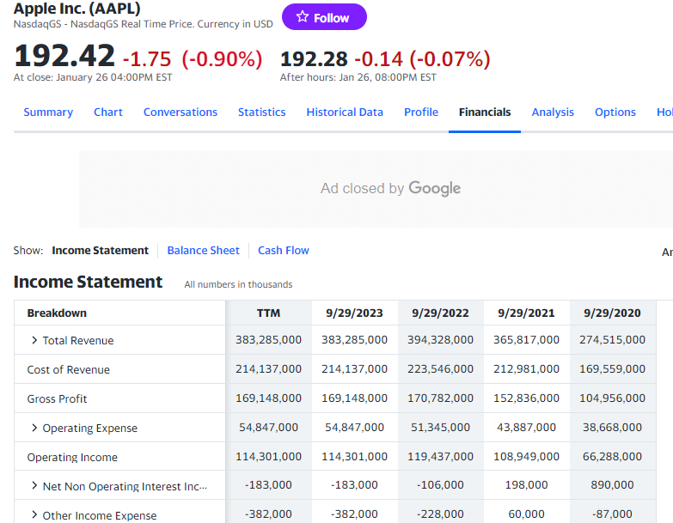Click Cost of Revenue value 169,559,000

point(613,368)
